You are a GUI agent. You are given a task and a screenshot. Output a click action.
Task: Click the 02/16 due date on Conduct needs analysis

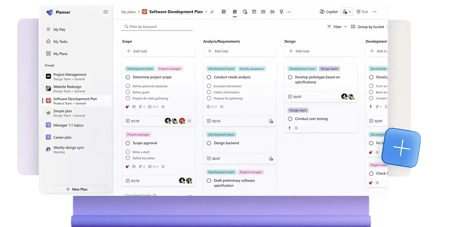214,121
